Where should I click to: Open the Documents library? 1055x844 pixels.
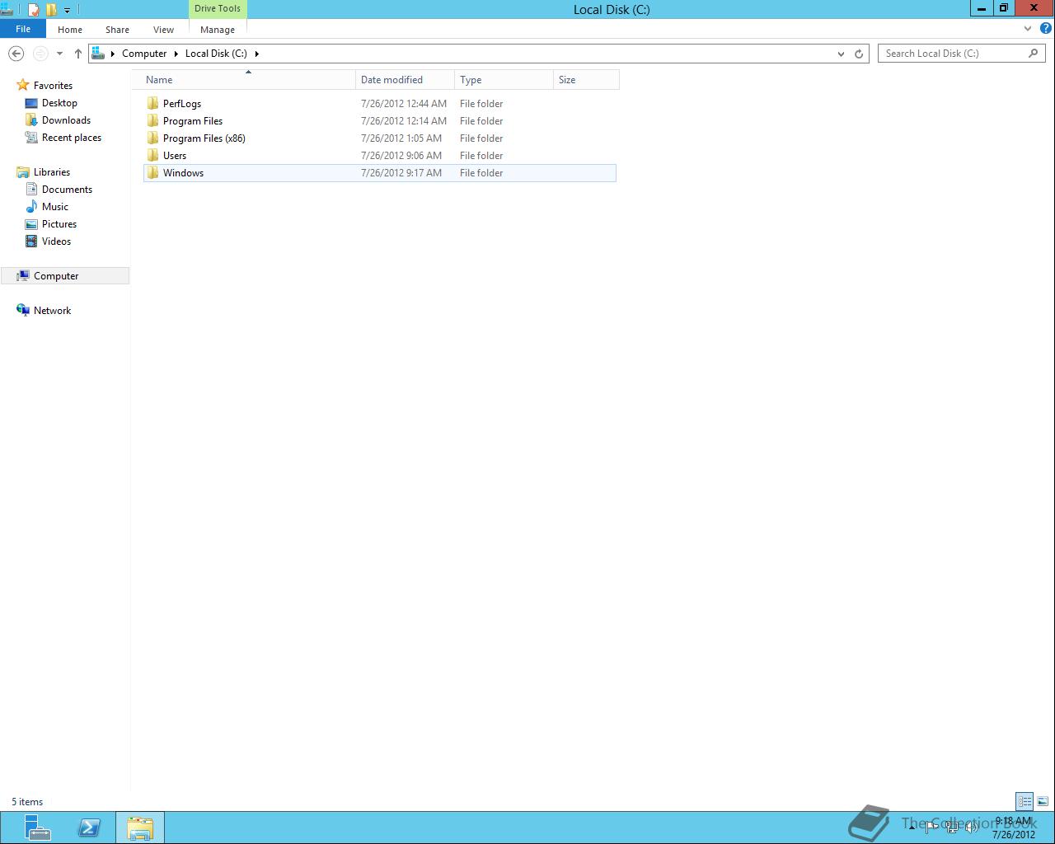tap(67, 190)
